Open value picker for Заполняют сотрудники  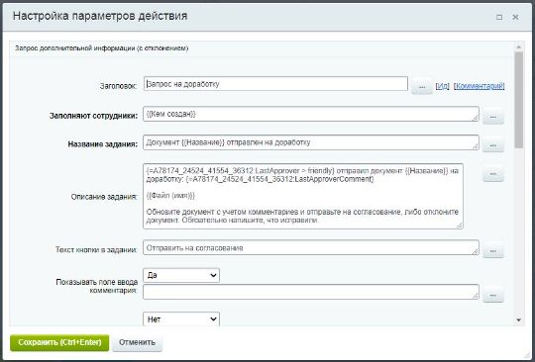(493, 117)
